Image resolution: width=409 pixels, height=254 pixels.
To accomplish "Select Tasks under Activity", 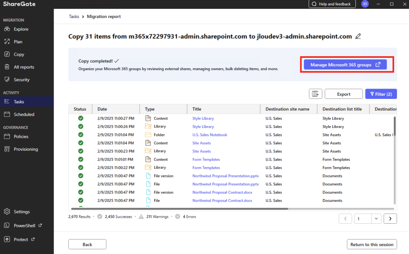I will [x=19, y=102].
